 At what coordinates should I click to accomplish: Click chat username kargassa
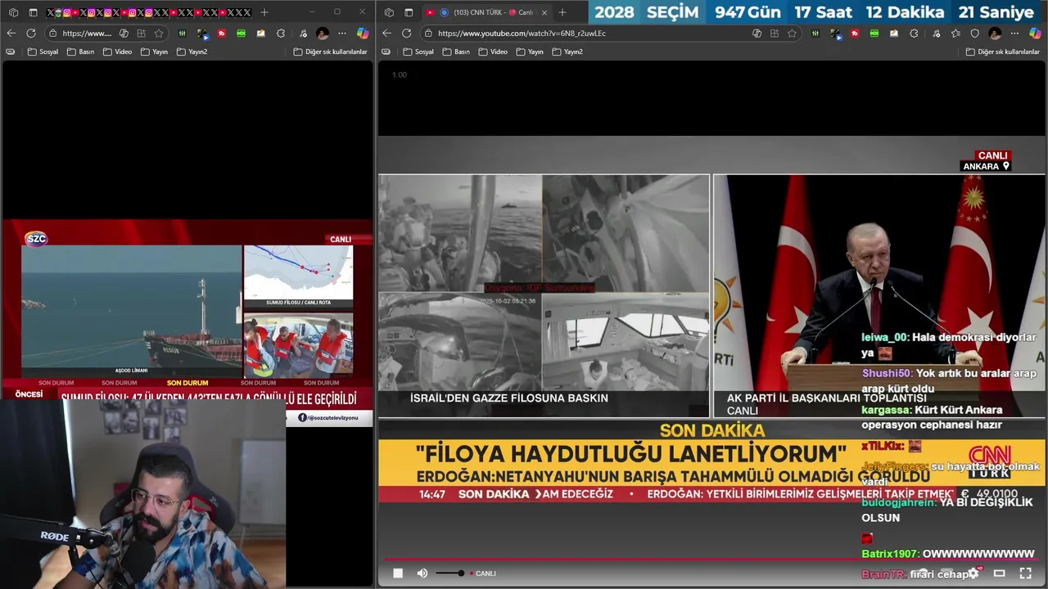(x=886, y=410)
